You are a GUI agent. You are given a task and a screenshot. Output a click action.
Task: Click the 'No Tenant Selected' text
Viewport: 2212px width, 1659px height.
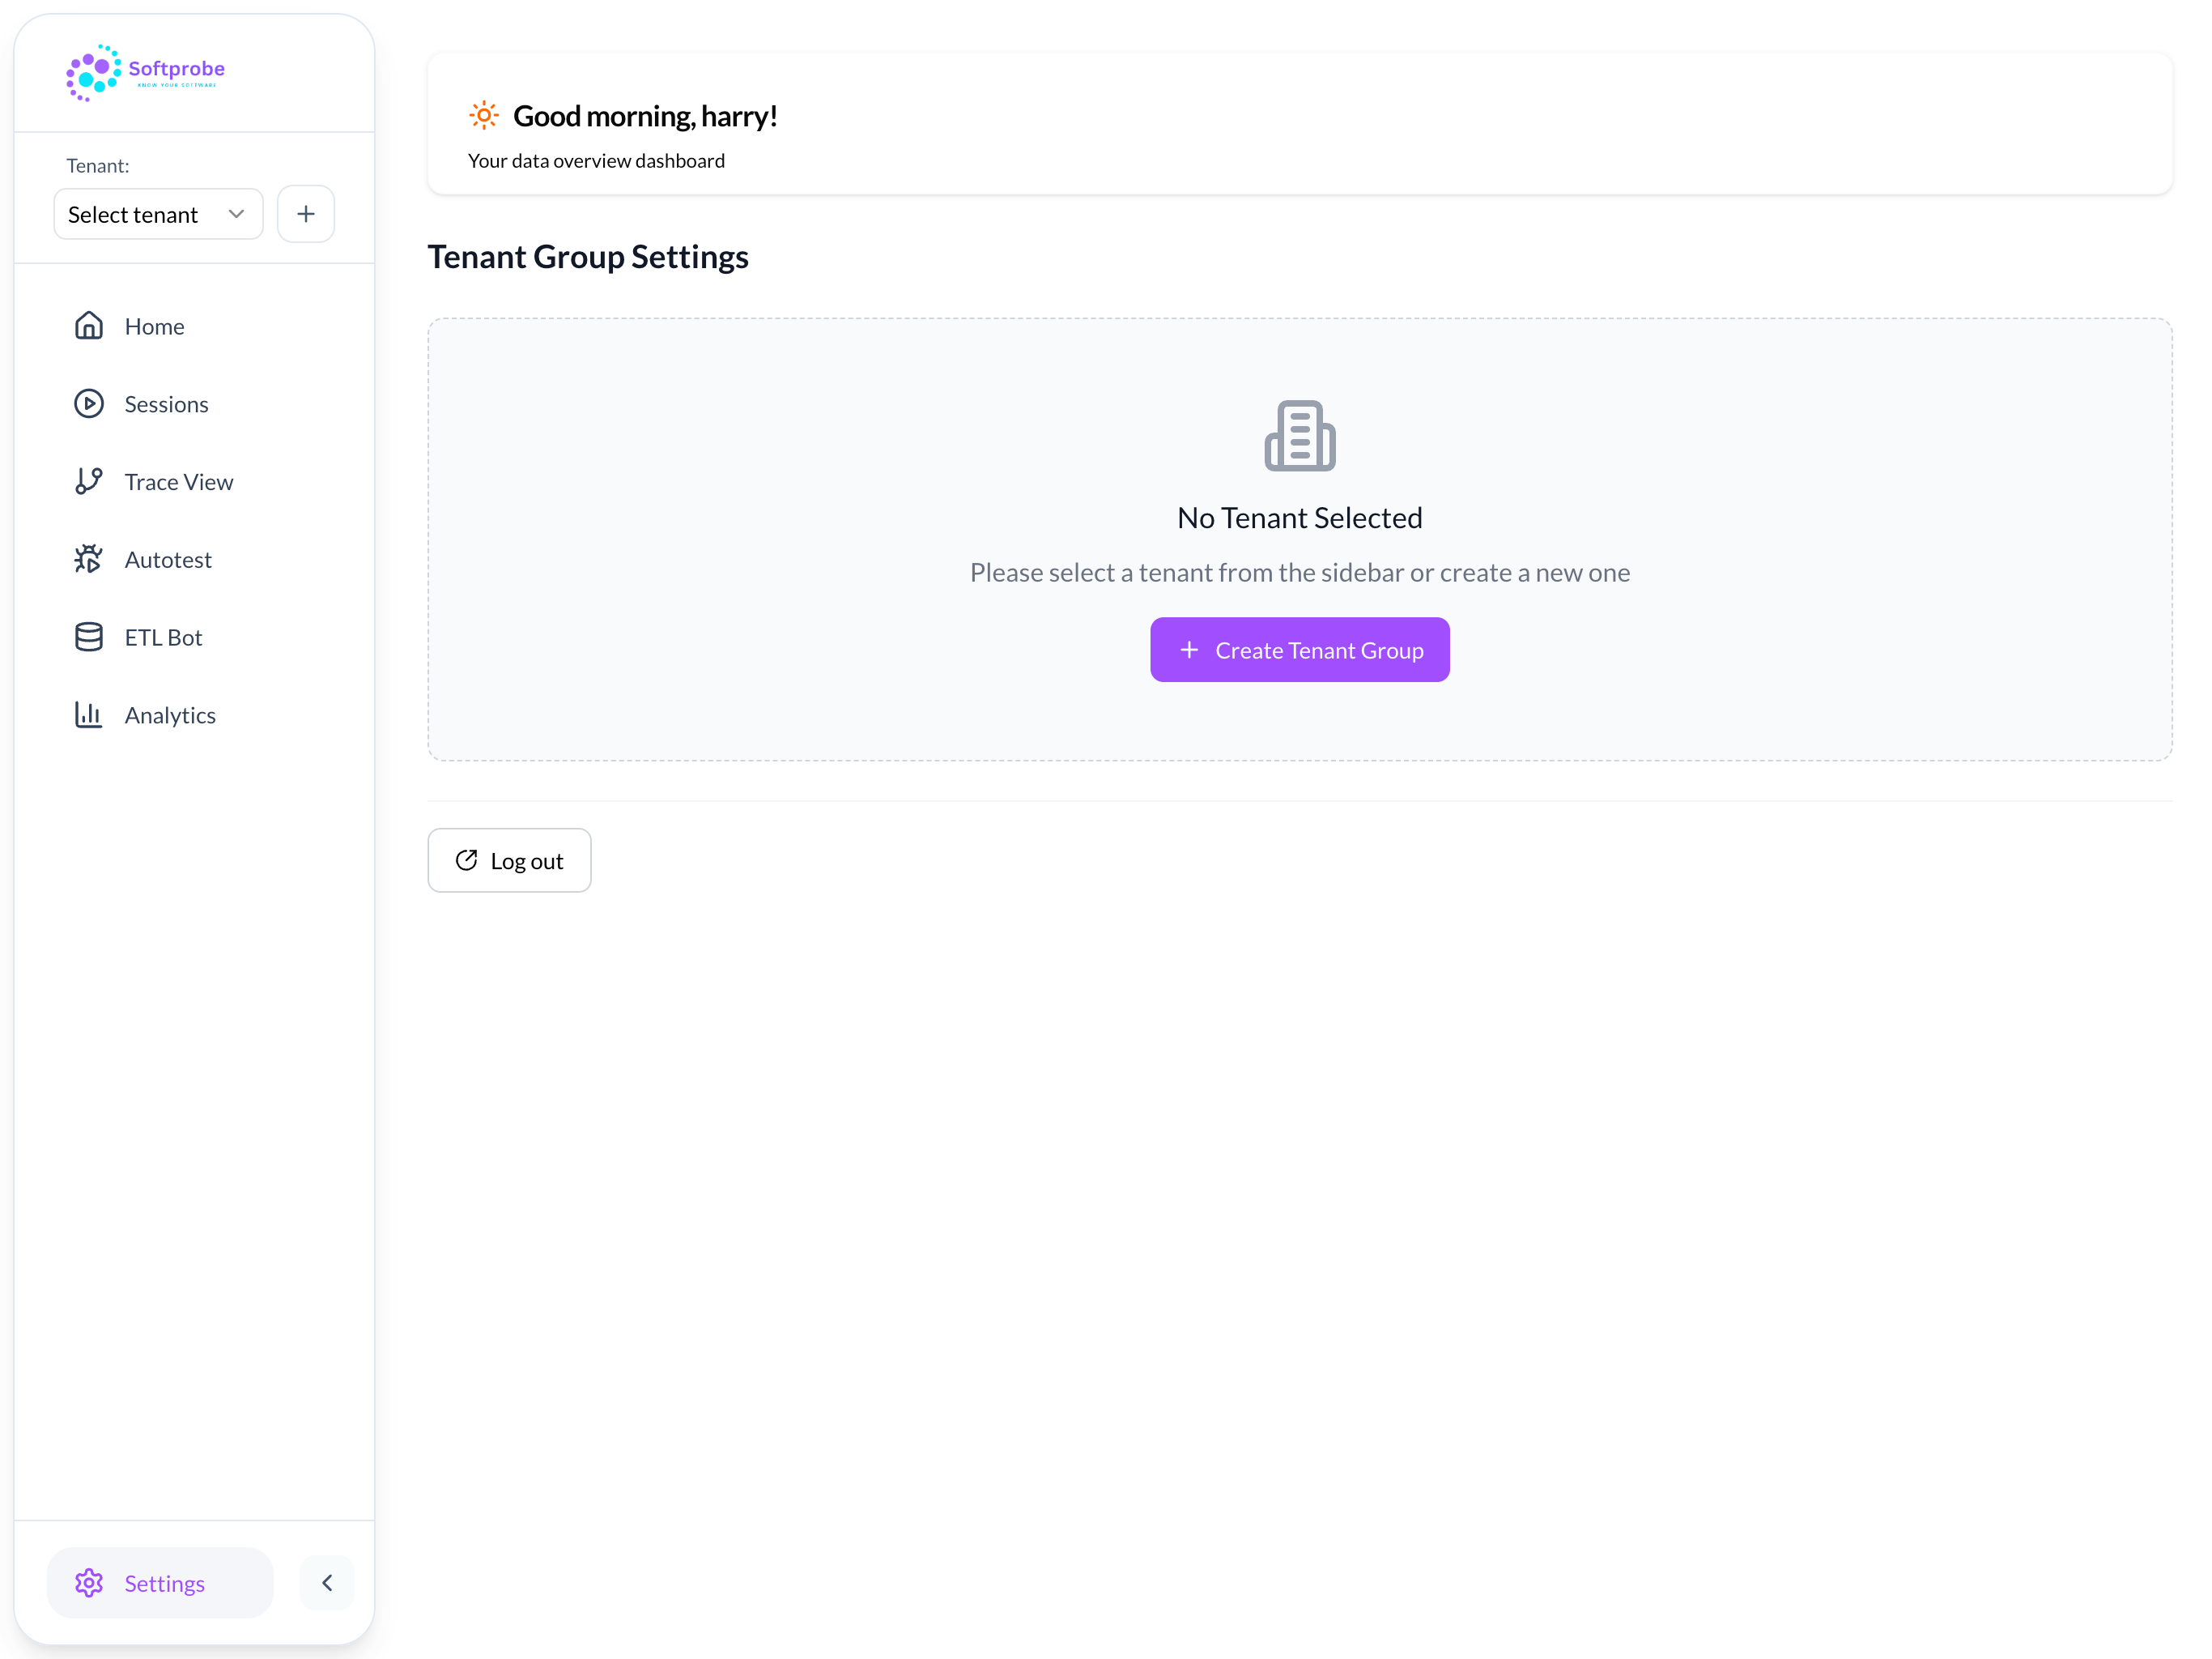(1299, 518)
